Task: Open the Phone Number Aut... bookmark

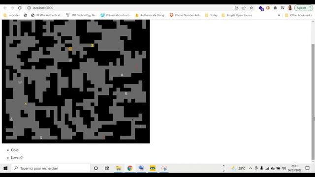Action: [185, 15]
